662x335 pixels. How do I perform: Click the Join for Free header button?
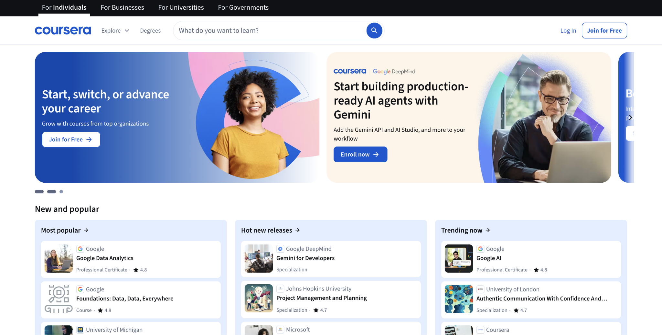(604, 31)
